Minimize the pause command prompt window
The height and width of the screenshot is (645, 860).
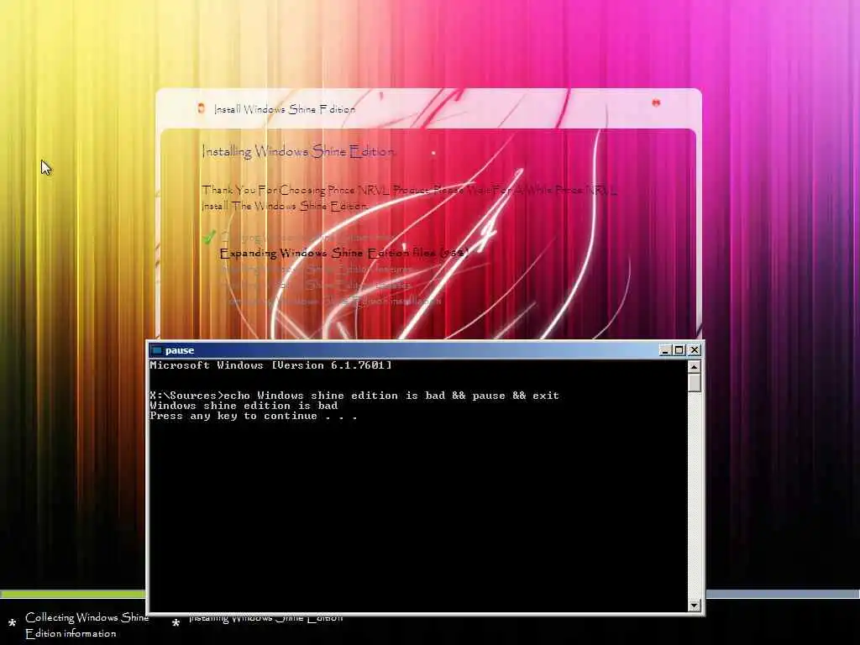click(665, 350)
